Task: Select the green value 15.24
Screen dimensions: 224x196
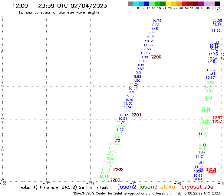Action: (104, 177)
